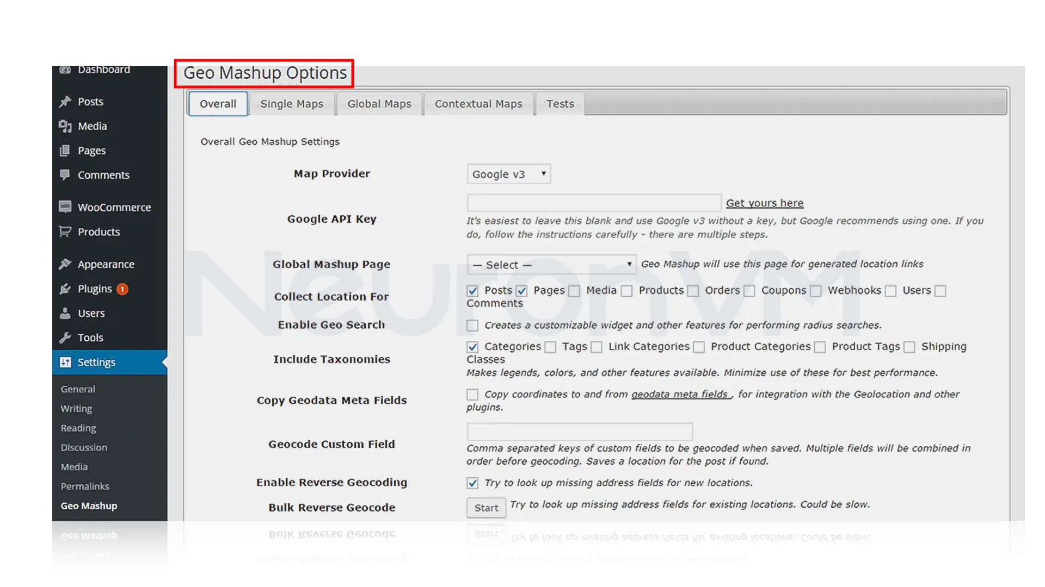Click the 'Overall Geo Mashup Settings' heading text
This screenshot has width=1045, height=587.
270,142
